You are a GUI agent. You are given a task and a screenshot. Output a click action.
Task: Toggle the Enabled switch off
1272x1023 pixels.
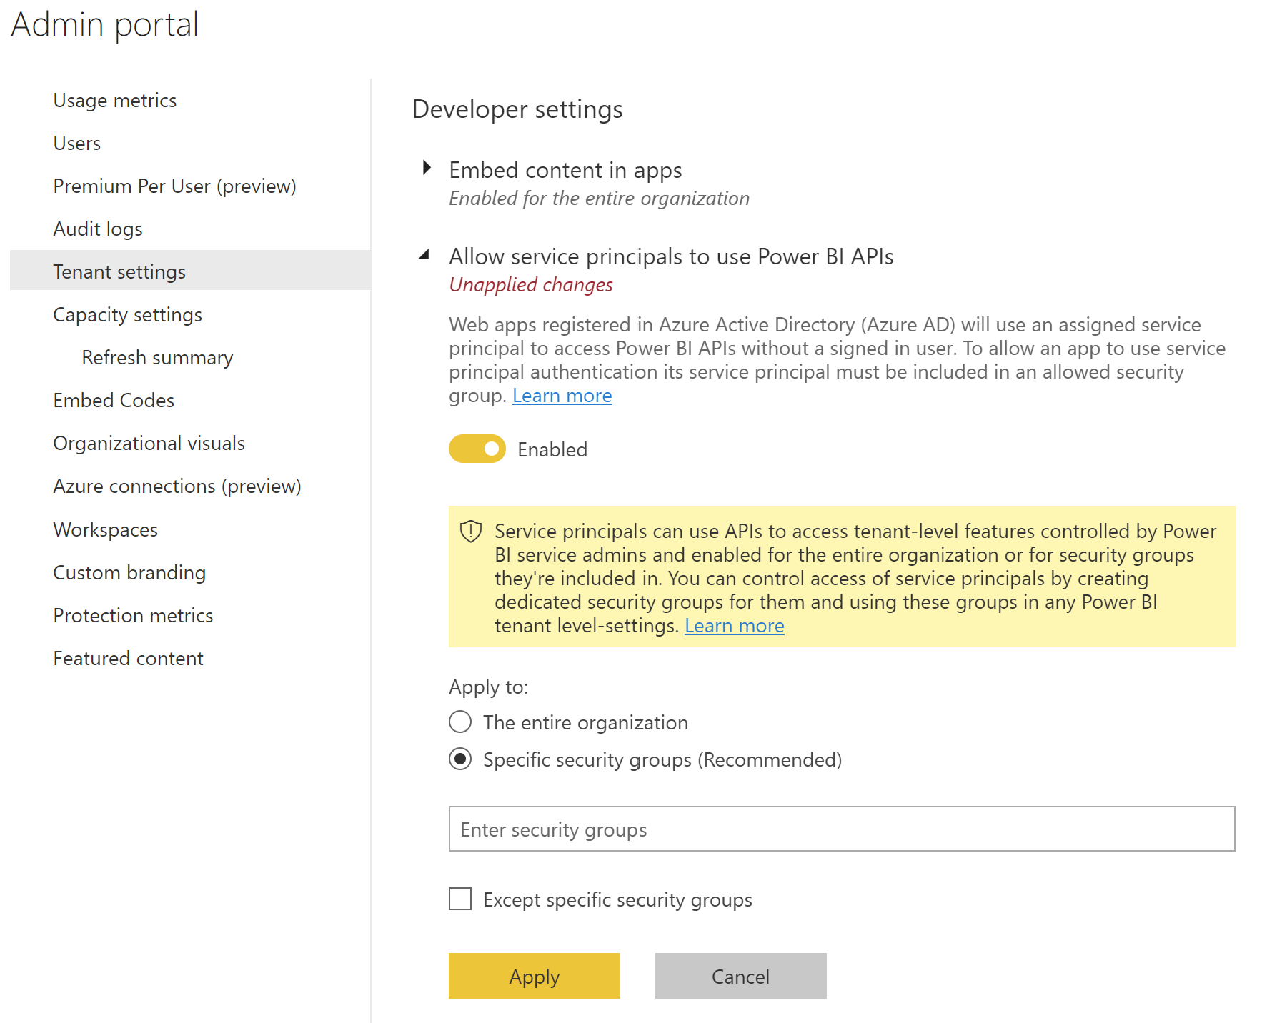tap(477, 449)
